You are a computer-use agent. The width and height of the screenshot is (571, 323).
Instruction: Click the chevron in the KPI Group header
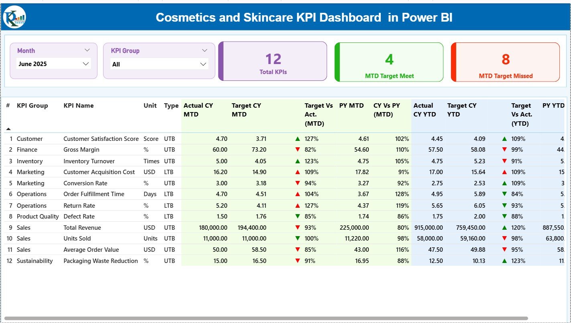204,50
